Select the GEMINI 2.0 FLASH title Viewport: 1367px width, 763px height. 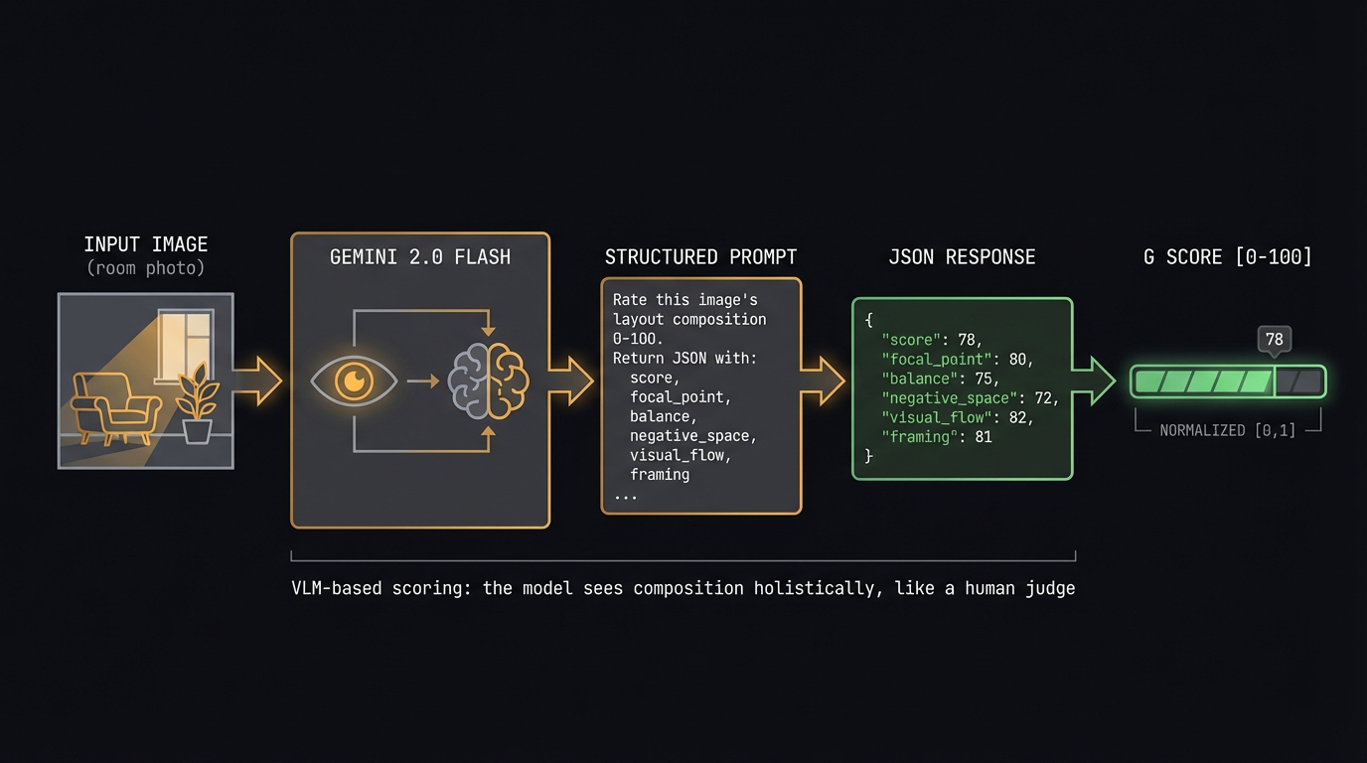pyautogui.click(x=420, y=257)
